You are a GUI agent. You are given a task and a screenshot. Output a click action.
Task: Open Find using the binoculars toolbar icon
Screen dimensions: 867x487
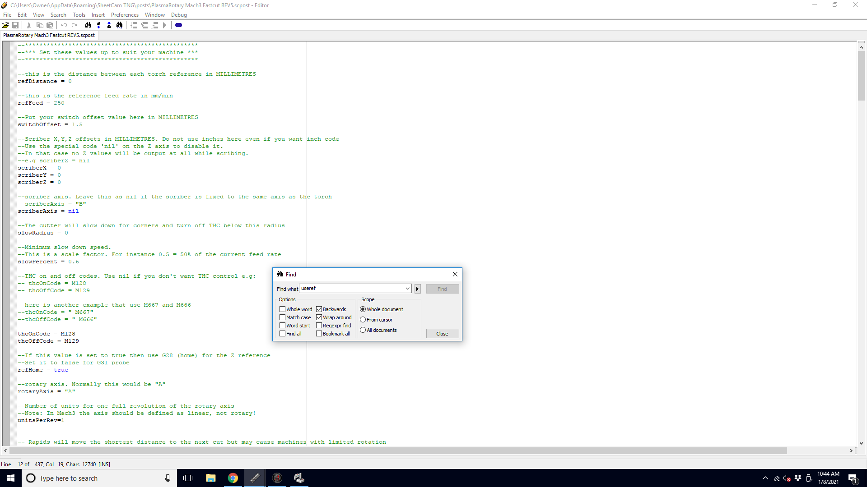tap(89, 25)
